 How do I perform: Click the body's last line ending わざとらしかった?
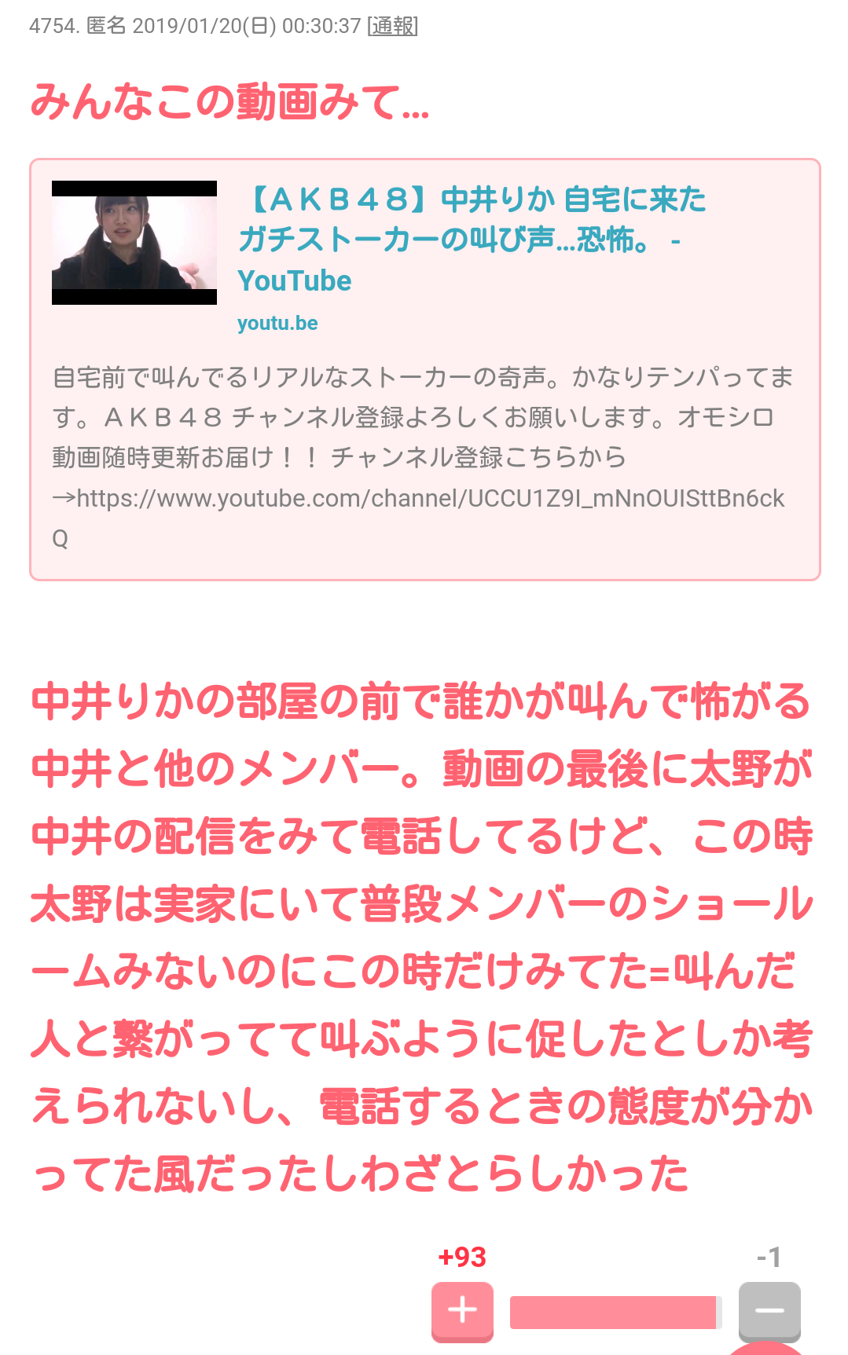coord(360,1174)
